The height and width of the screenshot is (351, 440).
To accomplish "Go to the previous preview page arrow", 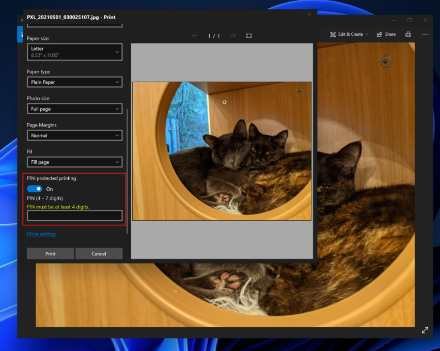I will coord(195,36).
